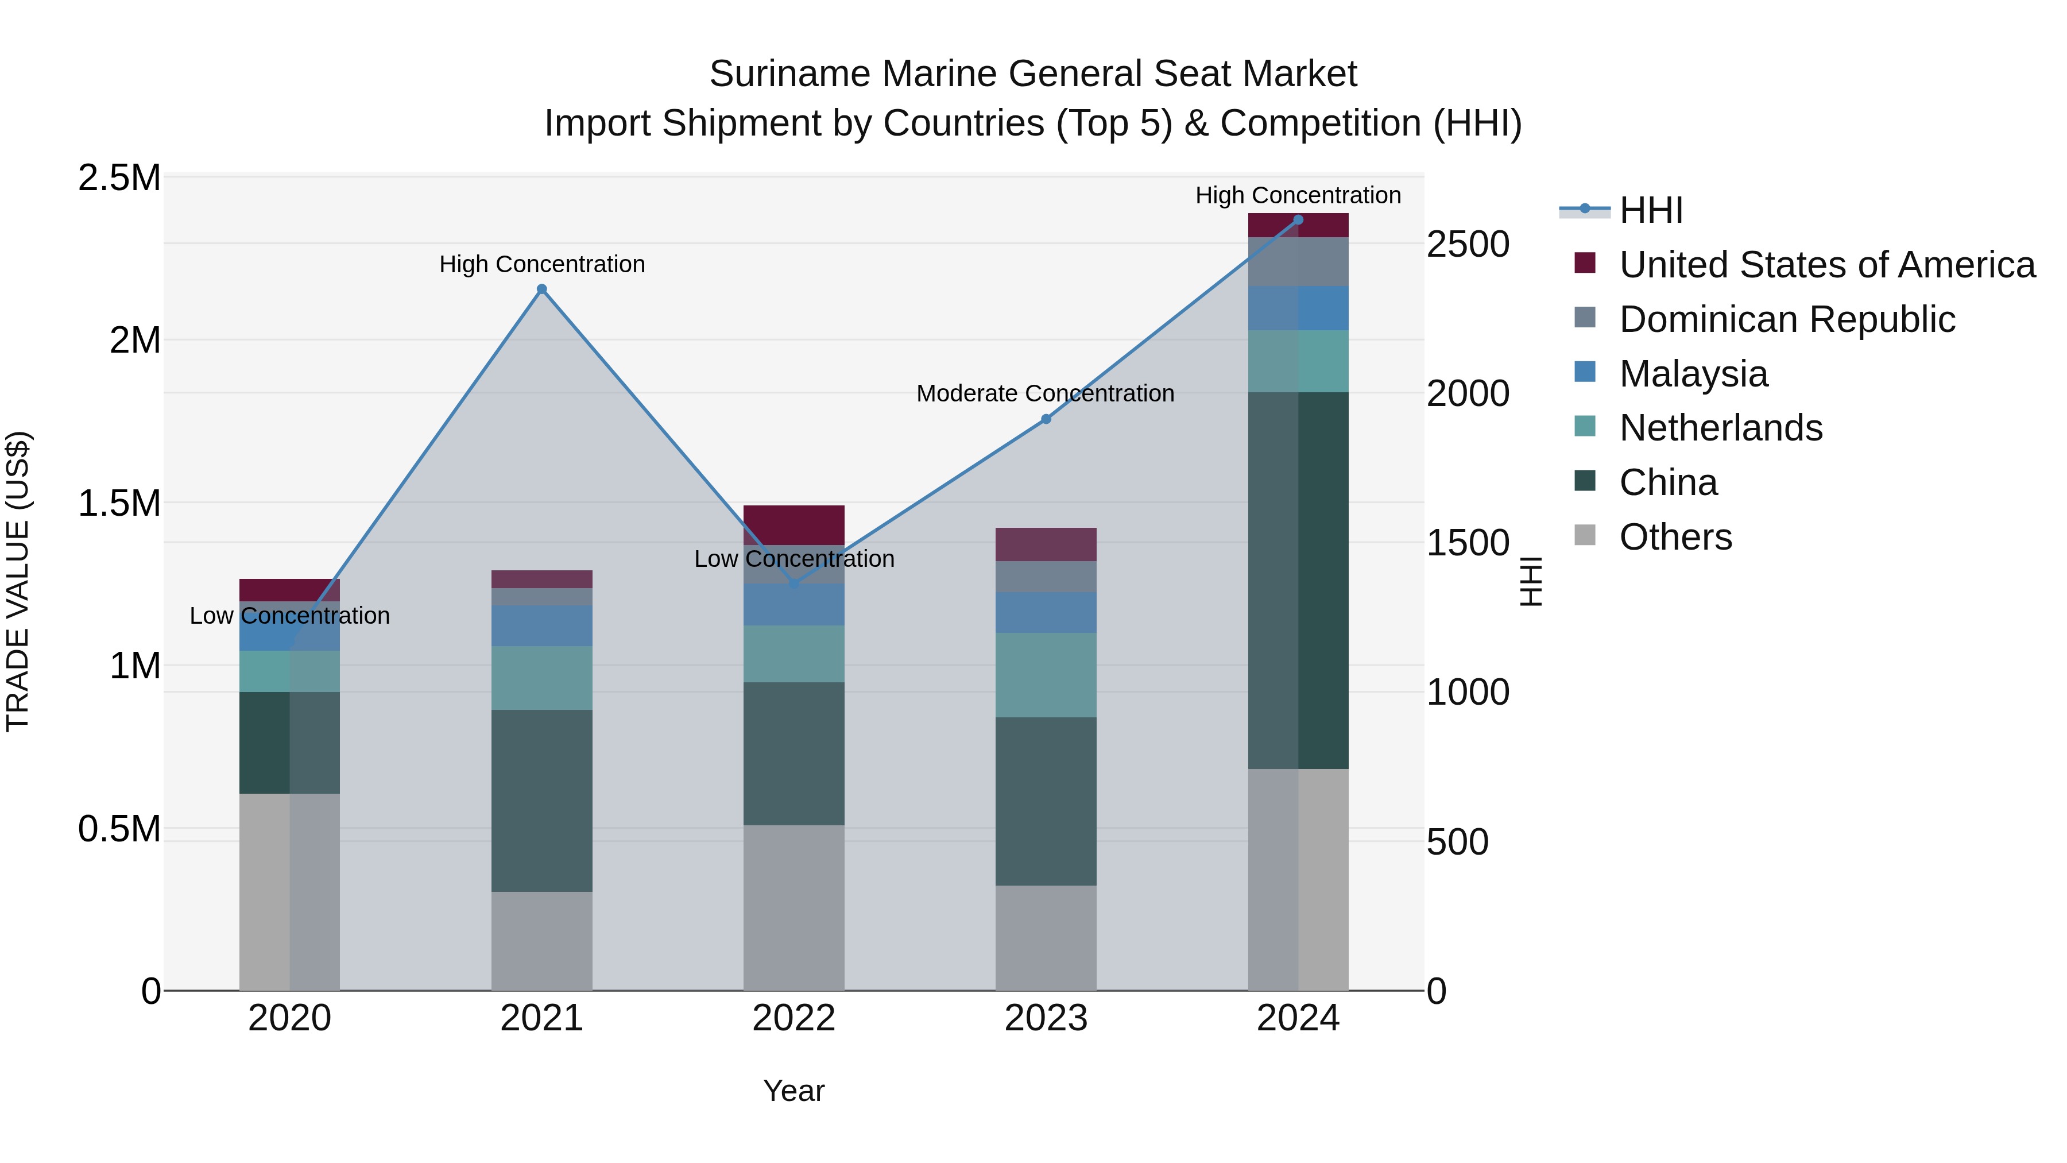
Task: Click the '2.5M' left axis tick
Action: 119,177
